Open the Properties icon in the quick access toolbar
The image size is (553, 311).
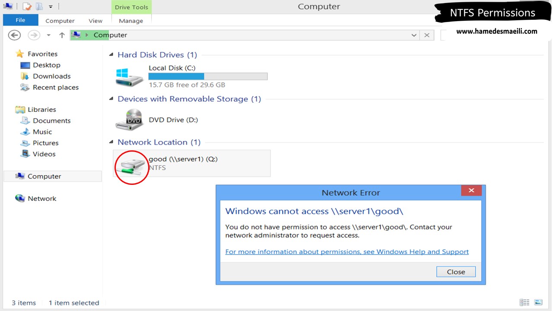(27, 6)
